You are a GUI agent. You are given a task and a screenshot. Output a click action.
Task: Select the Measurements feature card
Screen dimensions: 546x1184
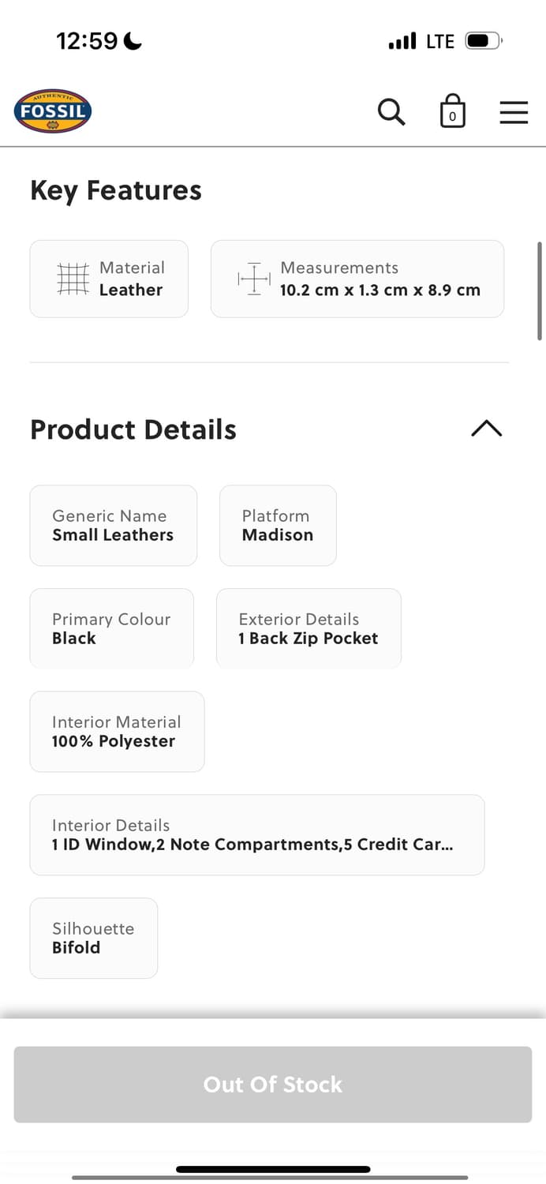[357, 279]
